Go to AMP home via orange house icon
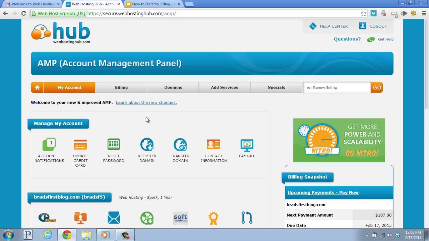The width and height of the screenshot is (429, 241). coord(37,87)
